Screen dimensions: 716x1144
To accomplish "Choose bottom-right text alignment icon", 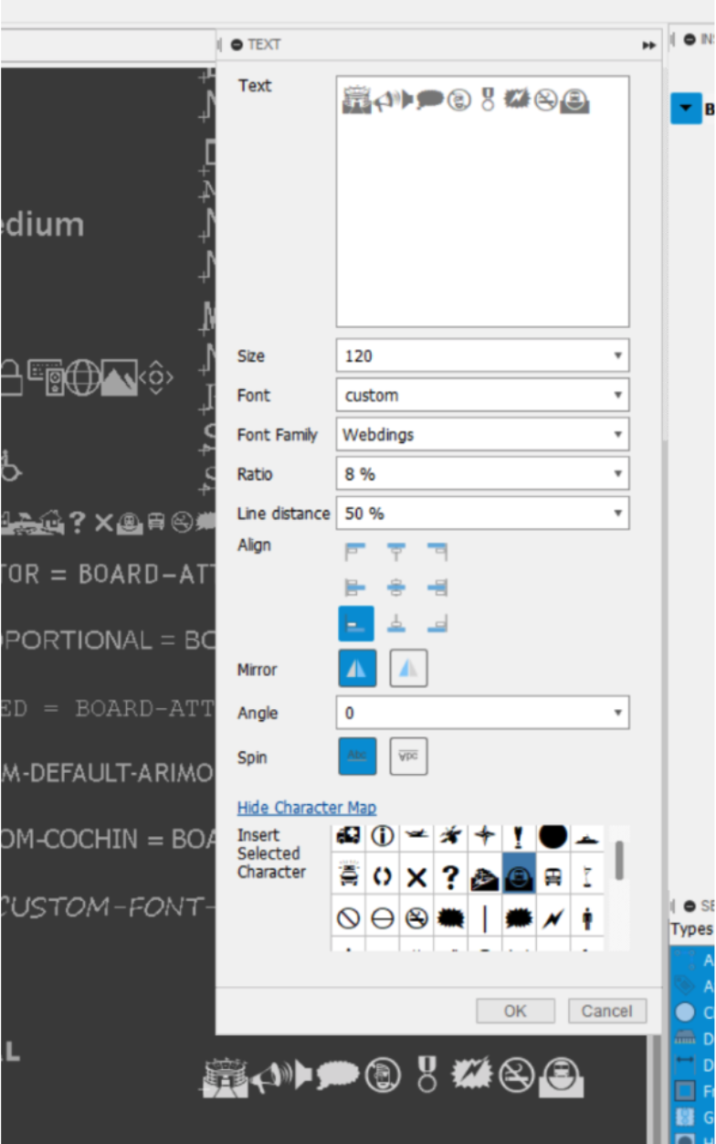I will pyautogui.click(x=437, y=624).
